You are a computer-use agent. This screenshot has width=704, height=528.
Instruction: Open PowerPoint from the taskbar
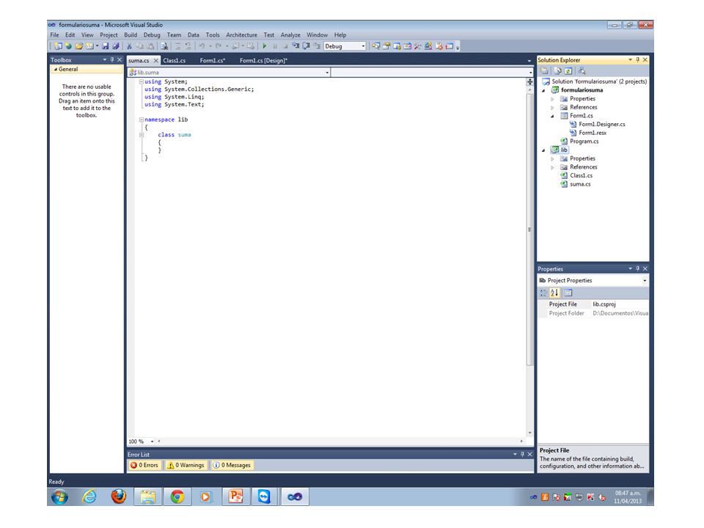point(236,496)
